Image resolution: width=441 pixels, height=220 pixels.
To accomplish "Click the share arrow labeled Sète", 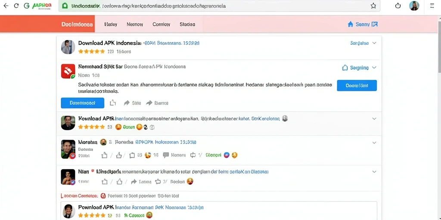I will pyautogui.click(x=127, y=103).
